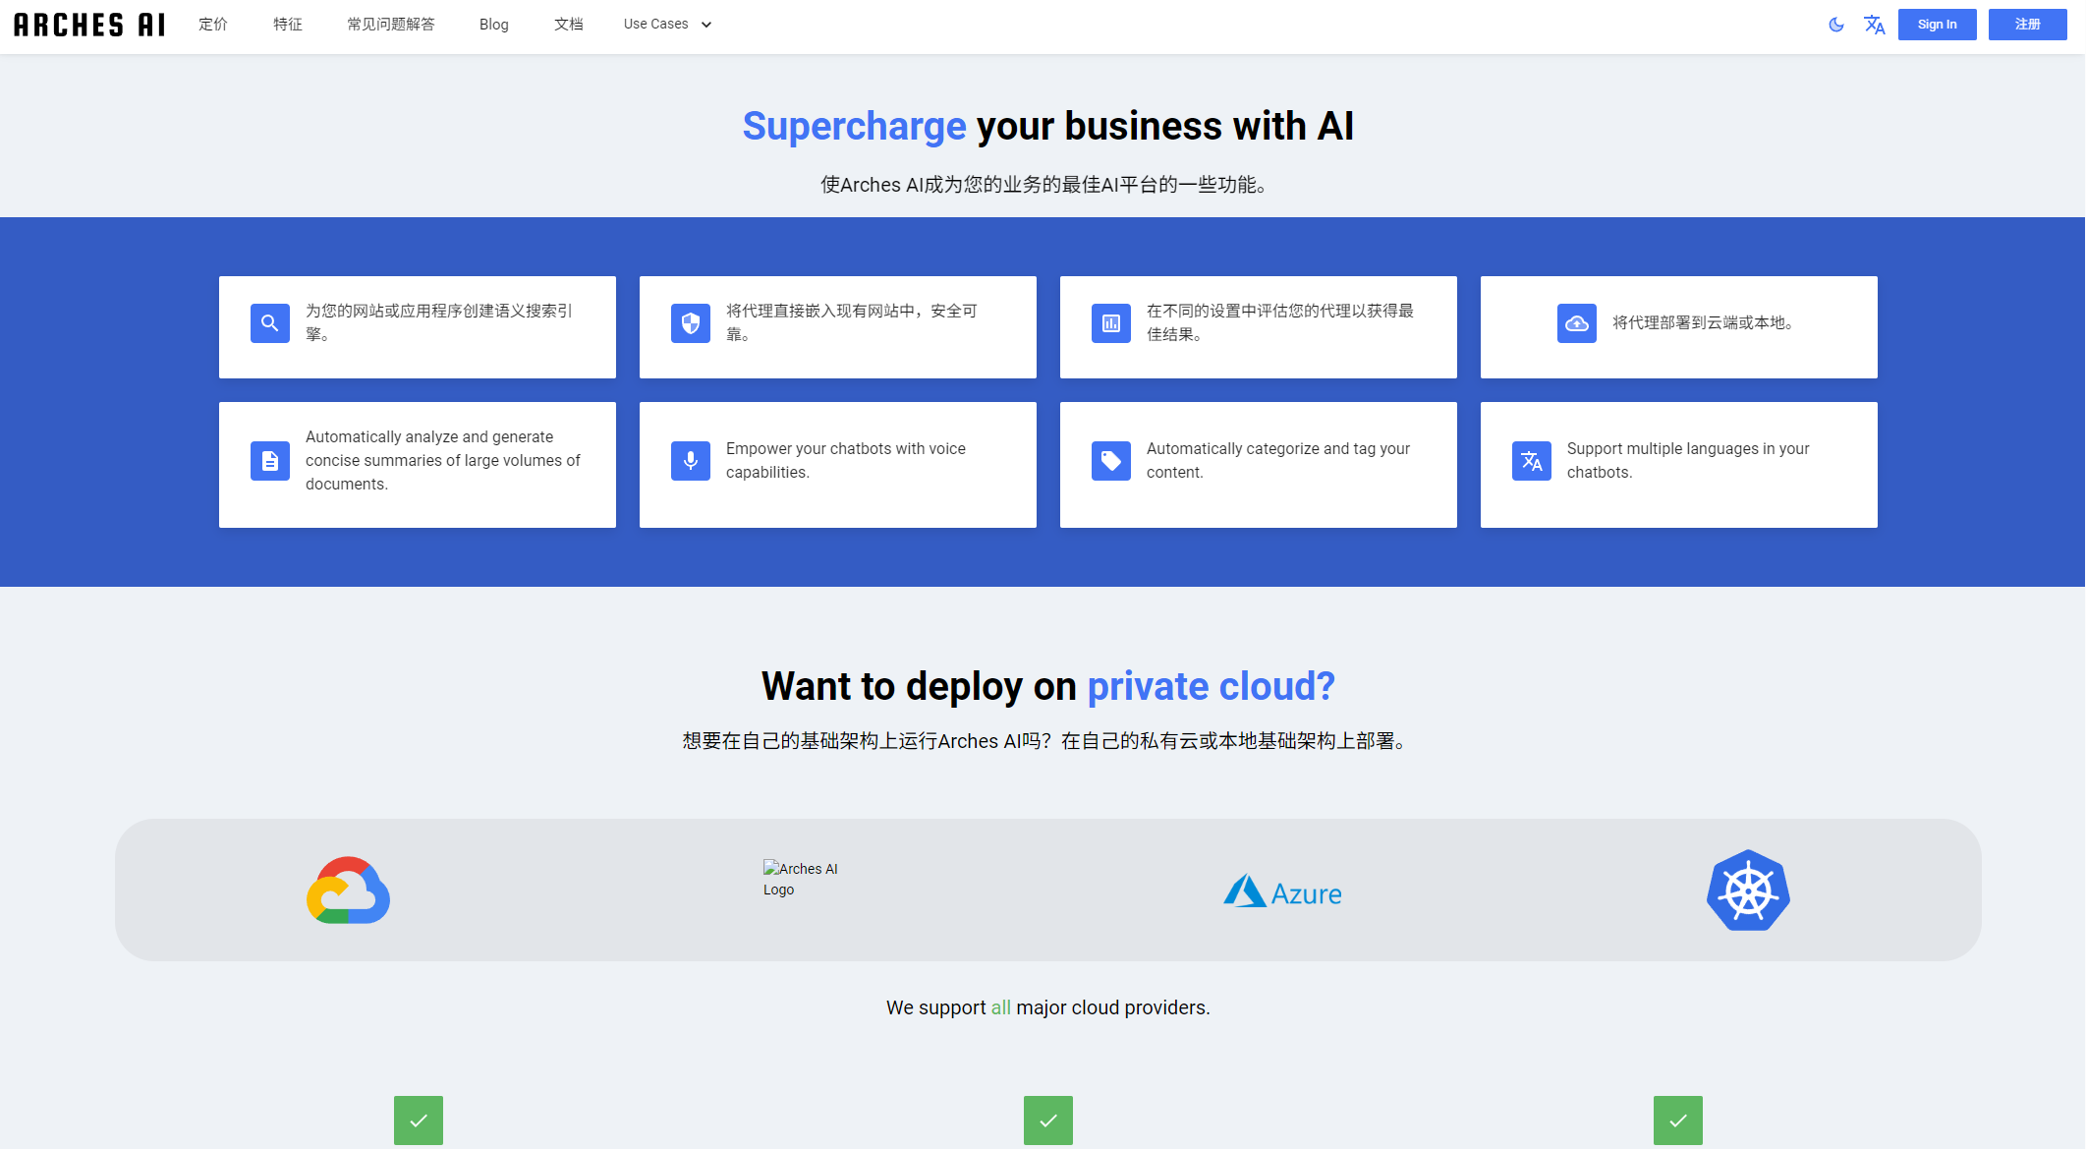Click the tag categorize feature icon
The width and height of the screenshot is (2086, 1149).
tap(1110, 461)
